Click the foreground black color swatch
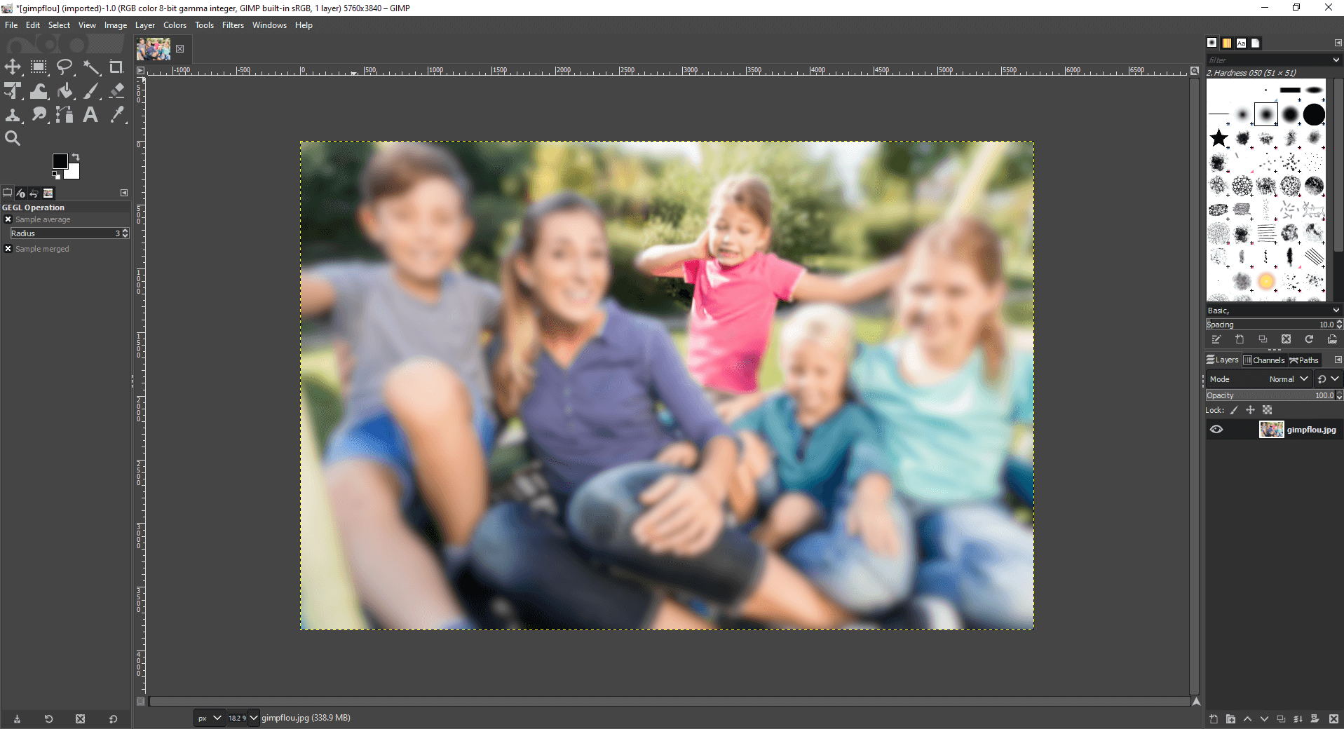This screenshot has width=1344, height=729. (60, 161)
